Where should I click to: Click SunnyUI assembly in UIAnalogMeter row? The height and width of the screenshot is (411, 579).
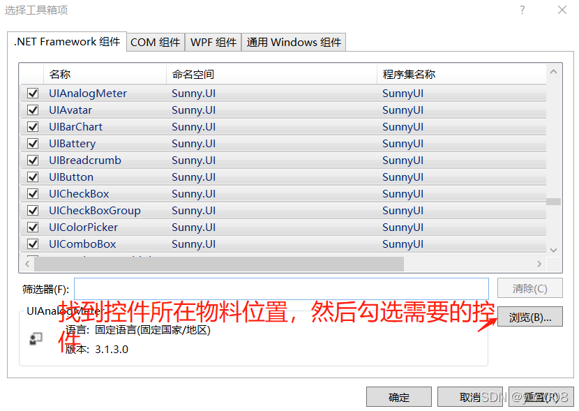[x=403, y=94]
